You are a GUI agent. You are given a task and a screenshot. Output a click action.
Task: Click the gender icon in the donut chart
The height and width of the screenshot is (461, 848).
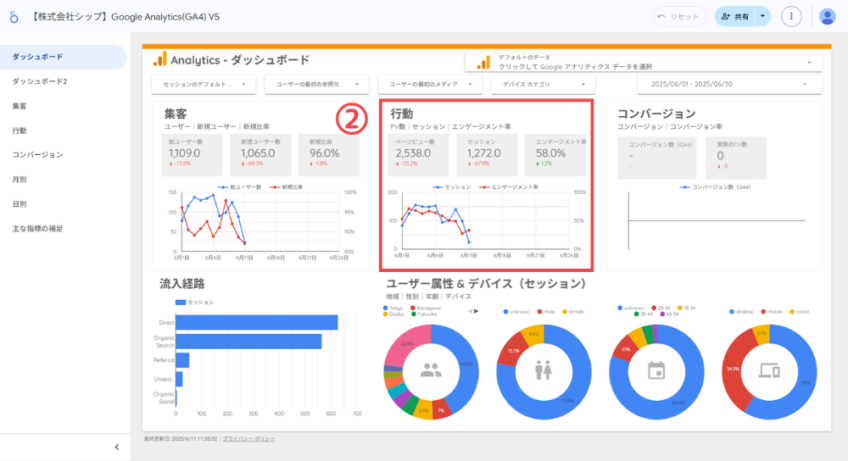click(544, 370)
